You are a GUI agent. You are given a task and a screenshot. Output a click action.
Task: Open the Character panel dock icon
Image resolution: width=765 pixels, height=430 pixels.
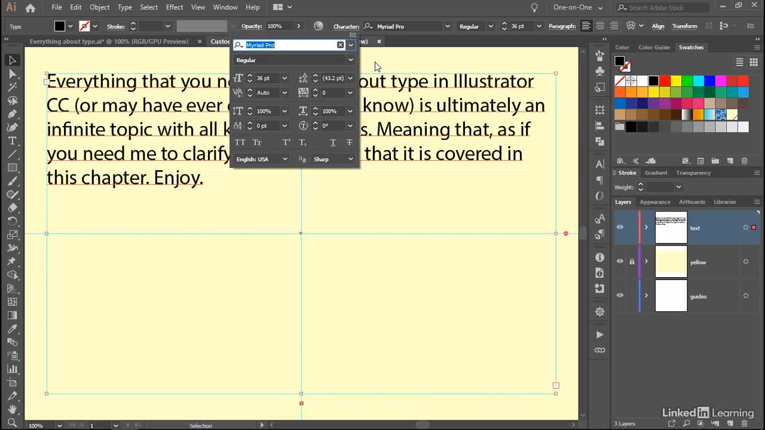coord(599,164)
